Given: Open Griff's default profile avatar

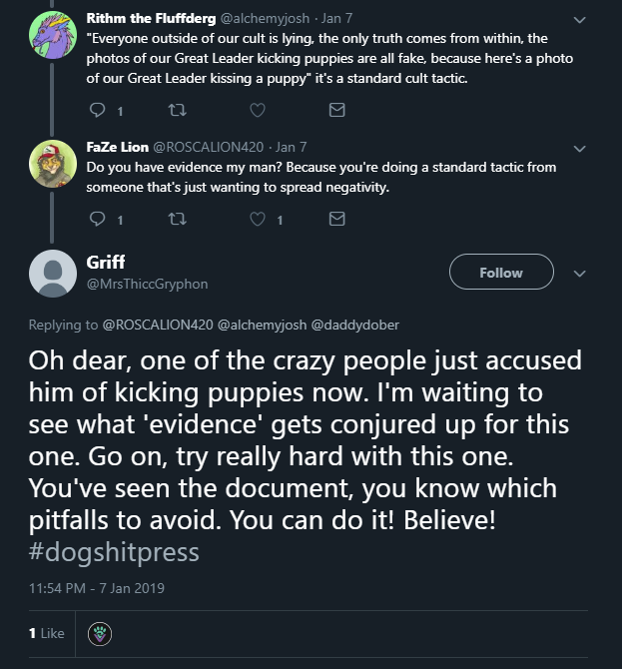Looking at the screenshot, I should (x=53, y=274).
